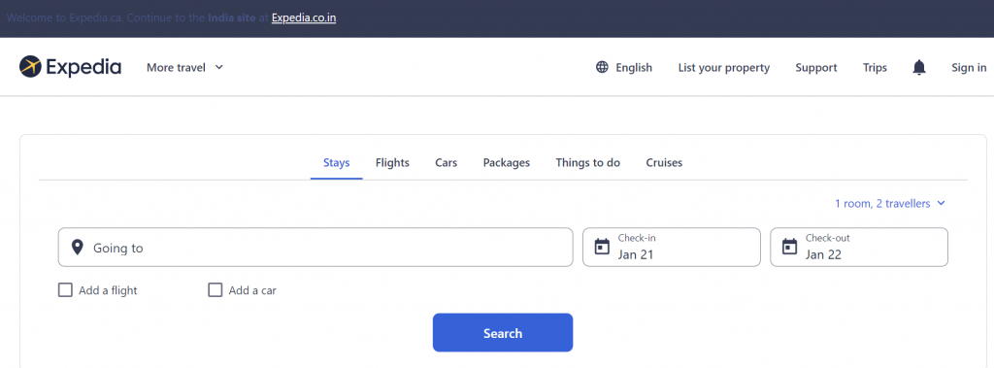Switch to the Flights tab
Image resolution: width=994 pixels, height=368 pixels.
click(392, 162)
